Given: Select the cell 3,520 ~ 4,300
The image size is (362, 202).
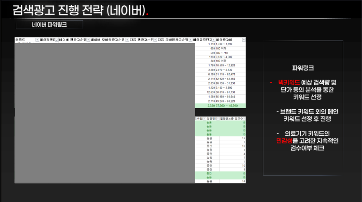Looking at the screenshot, I should [224, 57].
